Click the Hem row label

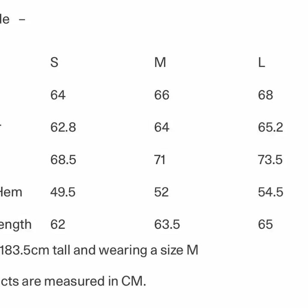coord(11,192)
